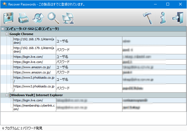Select [Windows Vault] Internet Explorer header
Screen dimensions: 187x131
[98, 95]
